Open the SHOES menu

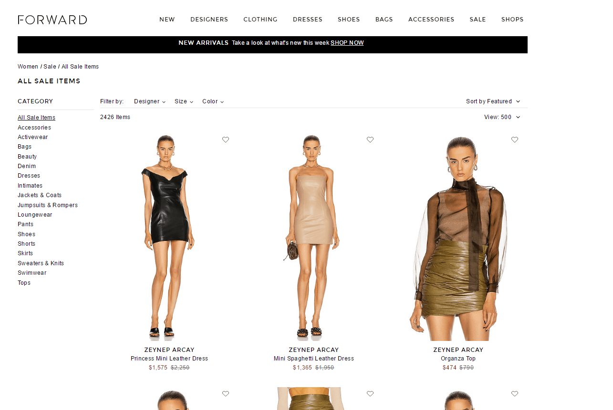pyautogui.click(x=349, y=20)
